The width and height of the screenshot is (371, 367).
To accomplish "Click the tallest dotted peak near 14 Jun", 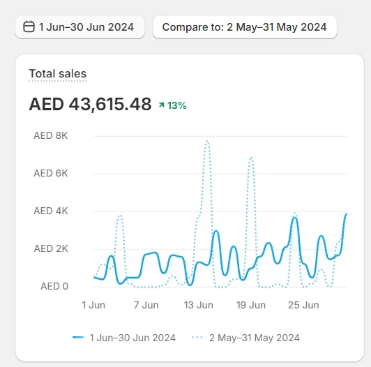I will (207, 142).
